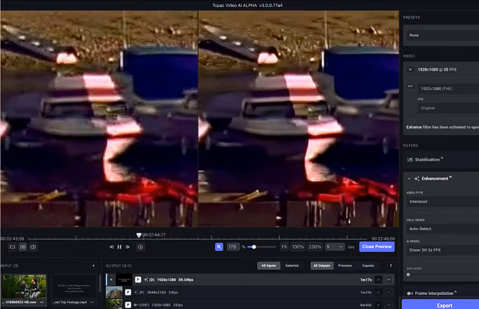Open Video Type dropdown showing Interlaced
Screen dimensions: 479x309
tap(443, 201)
